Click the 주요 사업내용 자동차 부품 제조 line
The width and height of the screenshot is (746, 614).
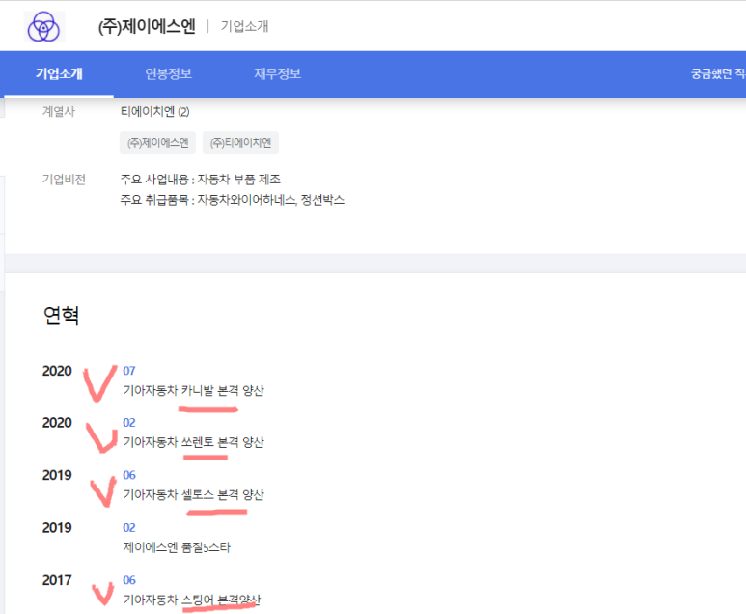(201, 180)
